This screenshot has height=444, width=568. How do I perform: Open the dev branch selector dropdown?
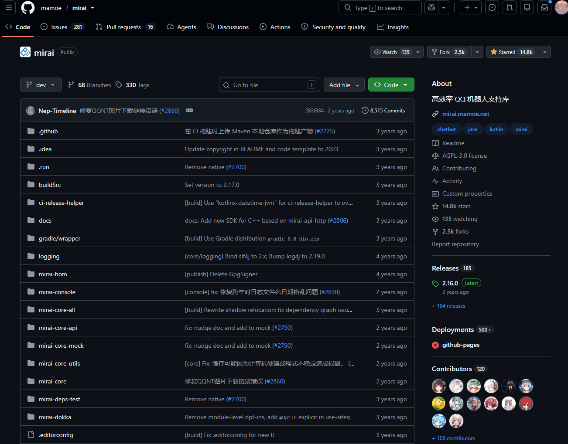point(41,85)
